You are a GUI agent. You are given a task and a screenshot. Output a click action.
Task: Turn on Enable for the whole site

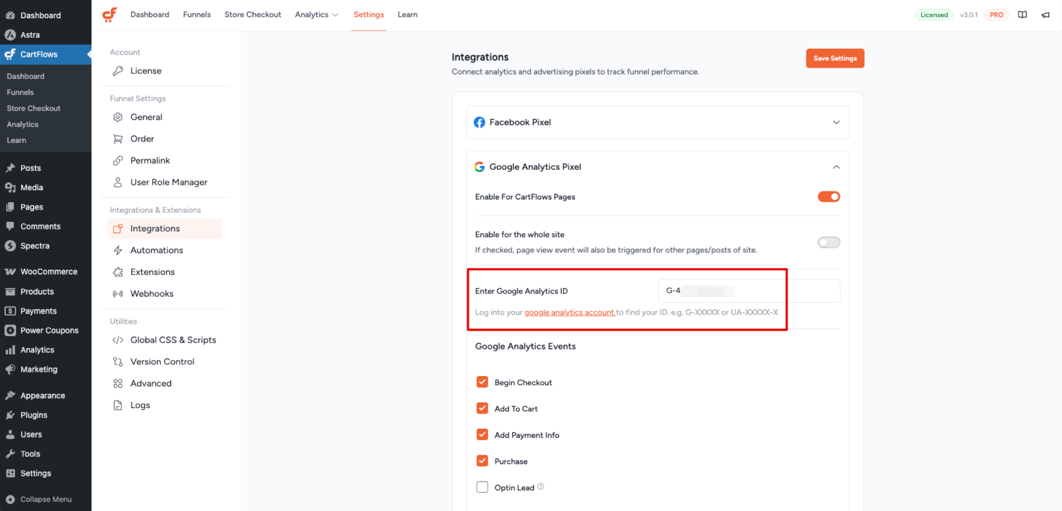829,242
